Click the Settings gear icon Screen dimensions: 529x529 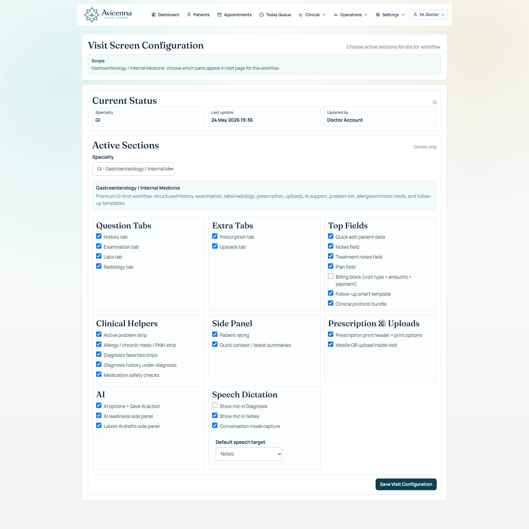tap(378, 15)
